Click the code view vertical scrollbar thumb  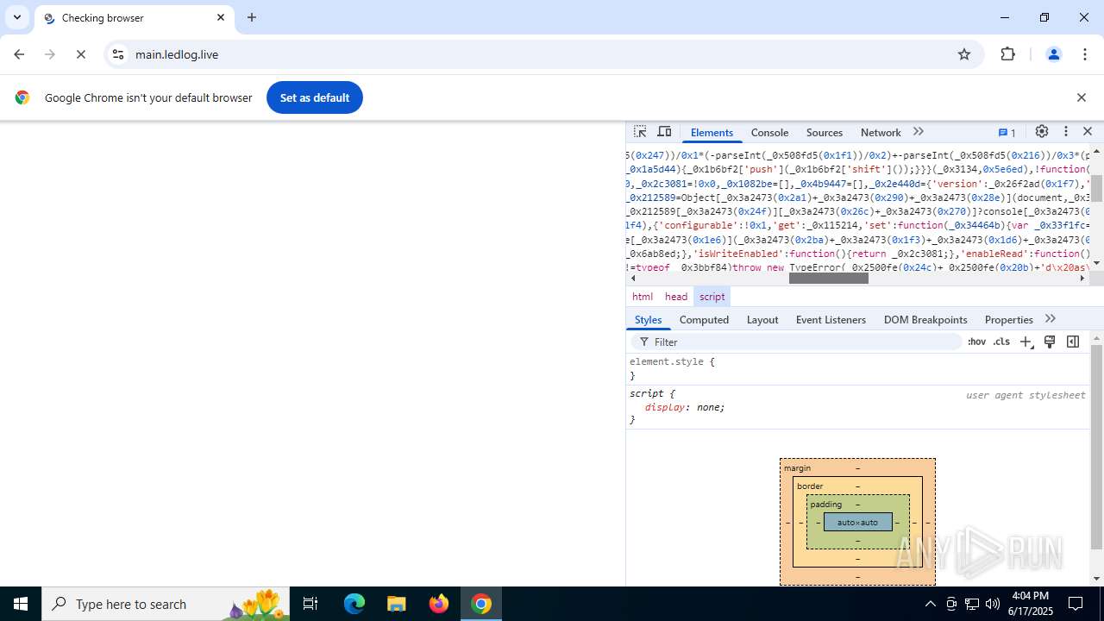(x=1097, y=188)
